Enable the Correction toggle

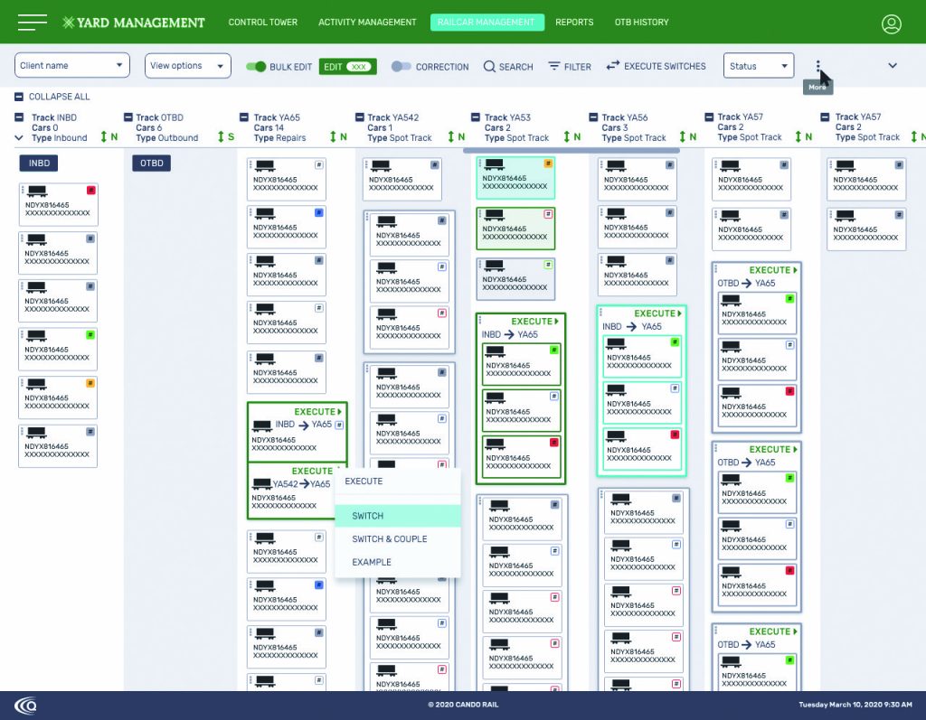[x=402, y=67]
